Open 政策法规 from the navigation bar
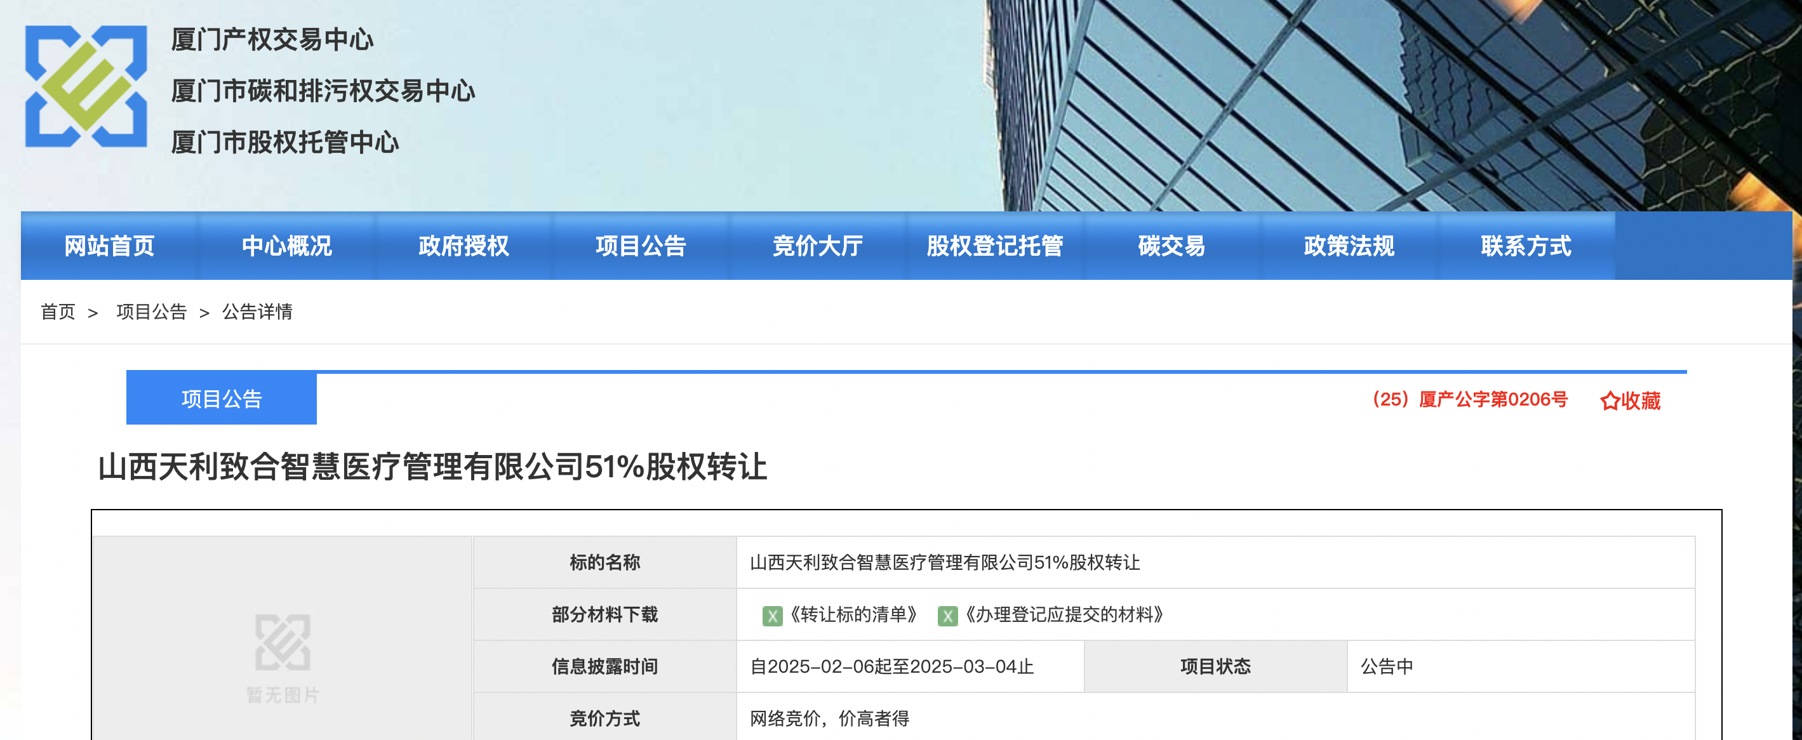 pyautogui.click(x=1348, y=246)
